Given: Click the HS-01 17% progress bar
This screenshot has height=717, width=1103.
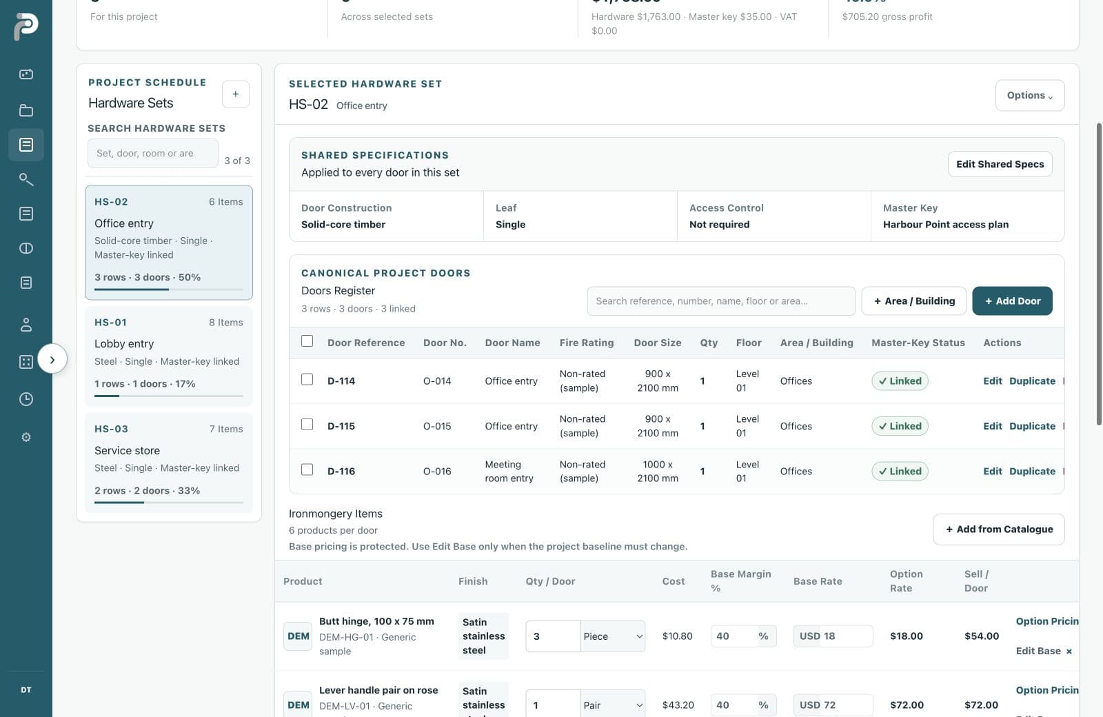Looking at the screenshot, I should 169,396.
